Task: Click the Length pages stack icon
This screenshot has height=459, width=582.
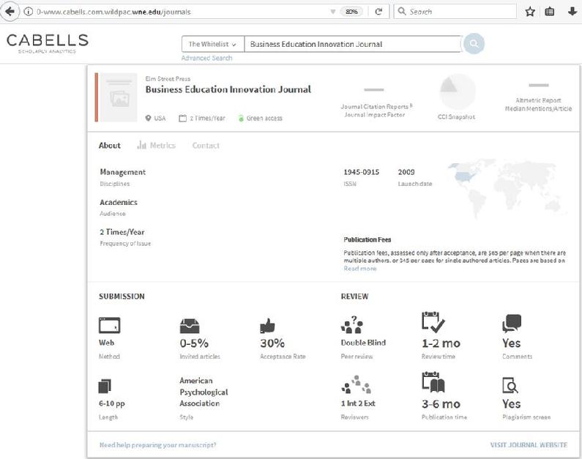Action: click(105, 386)
